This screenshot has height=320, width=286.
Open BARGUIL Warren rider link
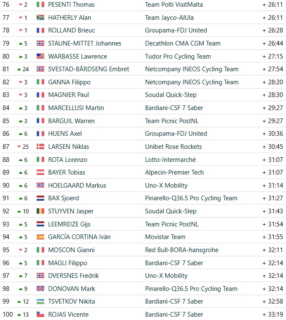click(x=71, y=121)
